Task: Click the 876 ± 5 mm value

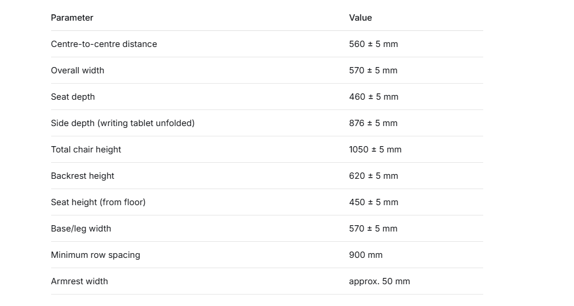Action: point(373,123)
